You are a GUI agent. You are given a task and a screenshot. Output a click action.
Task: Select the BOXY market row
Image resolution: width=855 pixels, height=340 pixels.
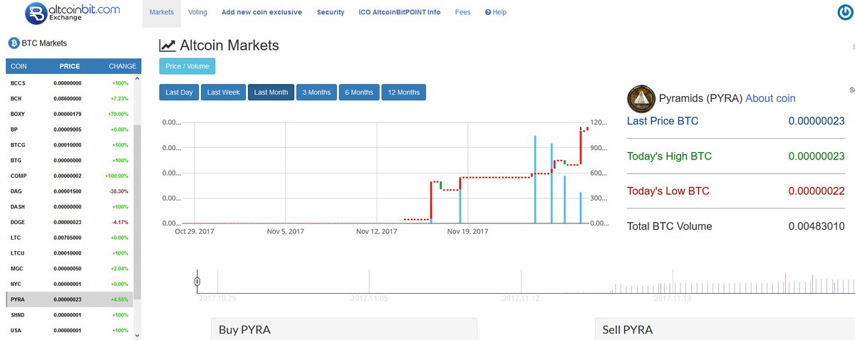[x=69, y=114]
